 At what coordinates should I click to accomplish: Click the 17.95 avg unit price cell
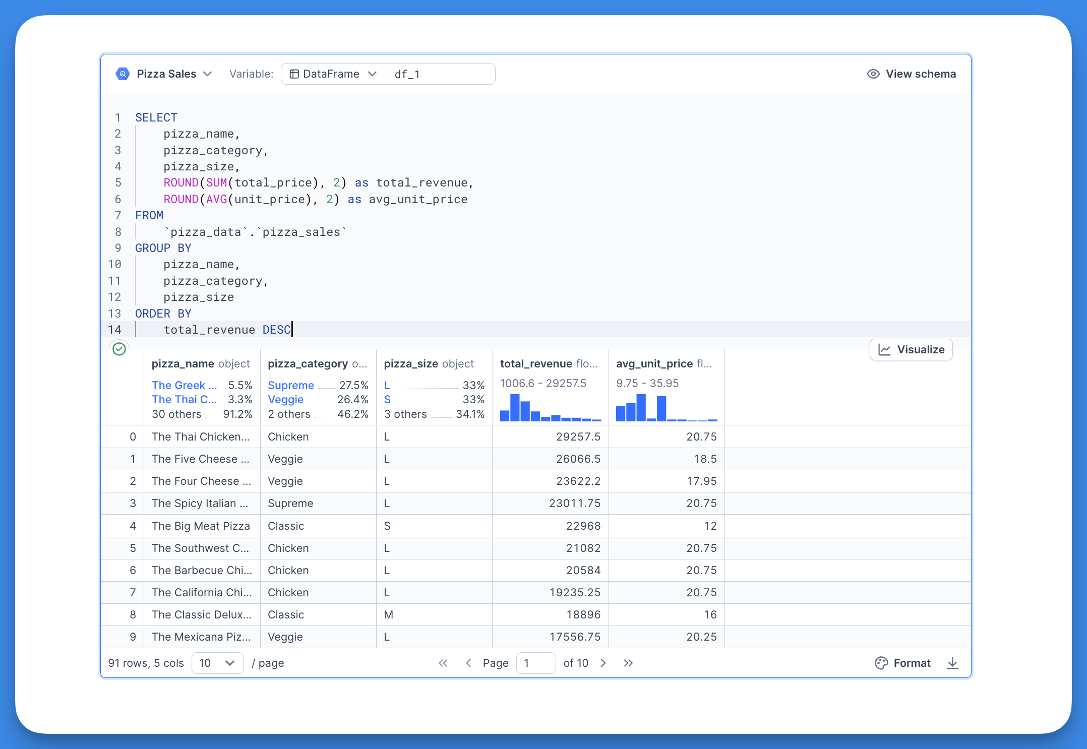[667, 481]
